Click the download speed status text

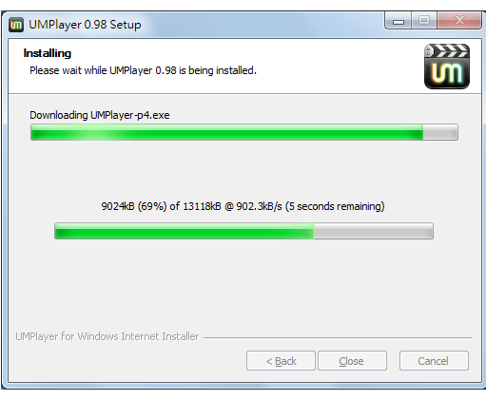click(243, 206)
